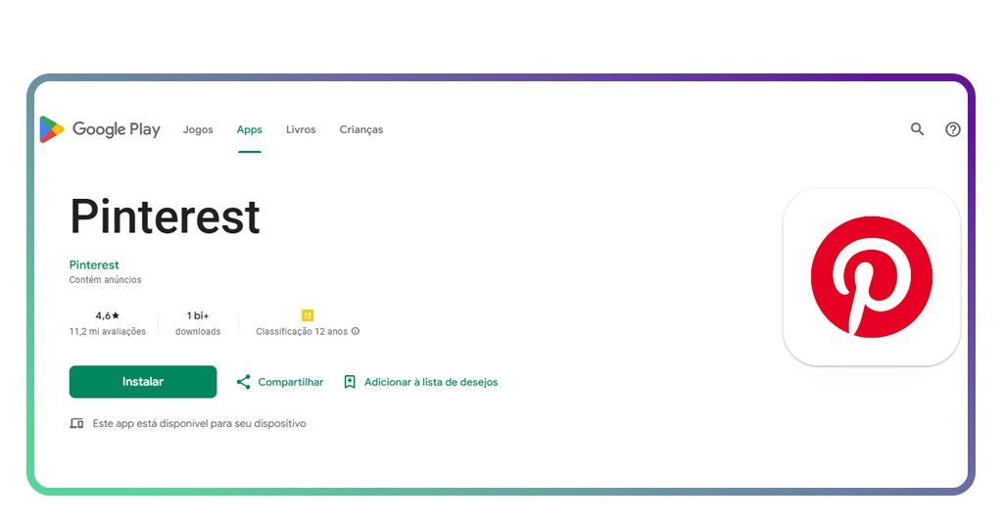Open the help question mark icon
This screenshot has width=1003, height=525.
pyautogui.click(x=952, y=129)
